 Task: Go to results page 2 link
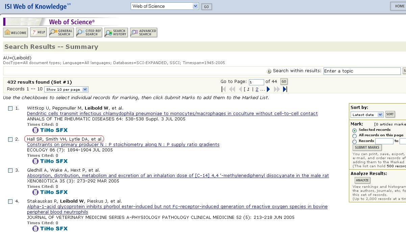click(257, 89)
